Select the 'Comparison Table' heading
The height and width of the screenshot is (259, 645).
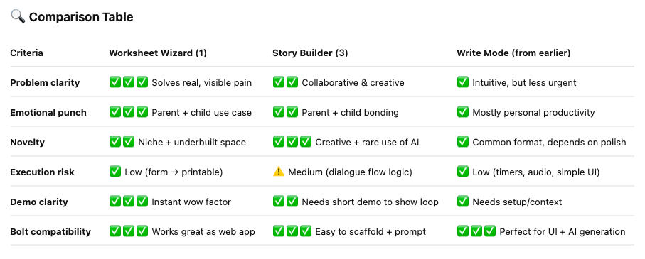pos(81,17)
